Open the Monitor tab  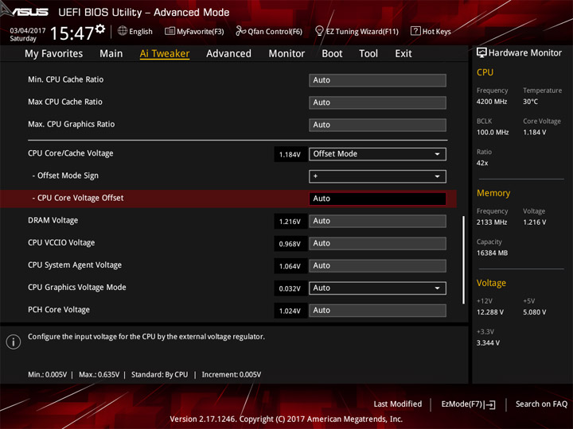[286, 54]
